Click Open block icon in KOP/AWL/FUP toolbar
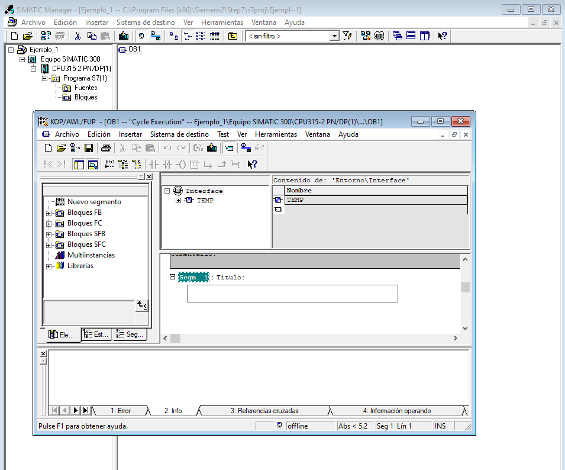The image size is (565, 470). coord(62,148)
